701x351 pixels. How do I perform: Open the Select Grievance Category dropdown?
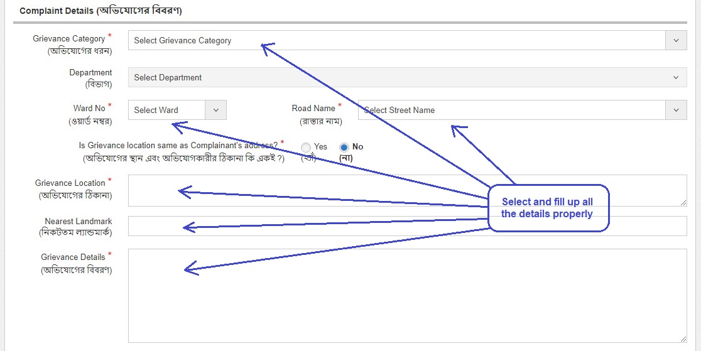[396, 40]
